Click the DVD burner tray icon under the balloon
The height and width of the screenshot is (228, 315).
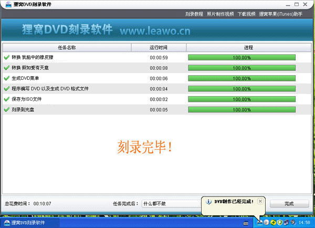(260, 223)
